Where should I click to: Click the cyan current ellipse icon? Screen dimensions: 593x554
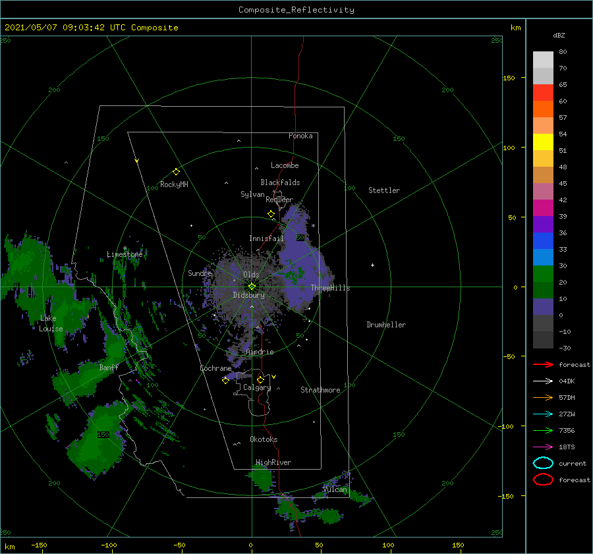(x=543, y=463)
